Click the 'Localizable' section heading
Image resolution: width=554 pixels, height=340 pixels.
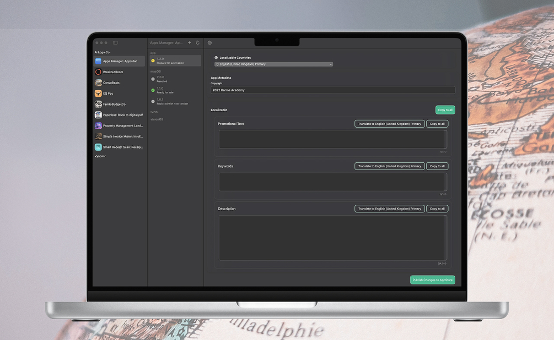(x=219, y=109)
